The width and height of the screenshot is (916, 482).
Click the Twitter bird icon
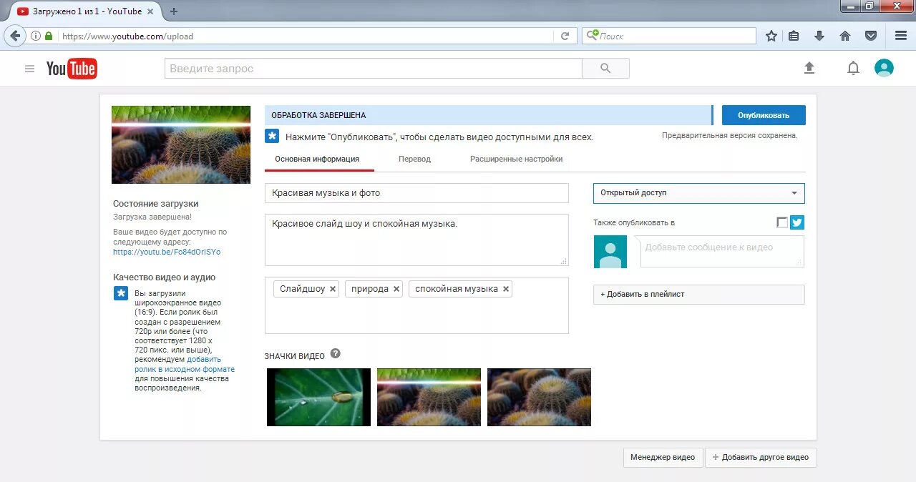point(797,222)
